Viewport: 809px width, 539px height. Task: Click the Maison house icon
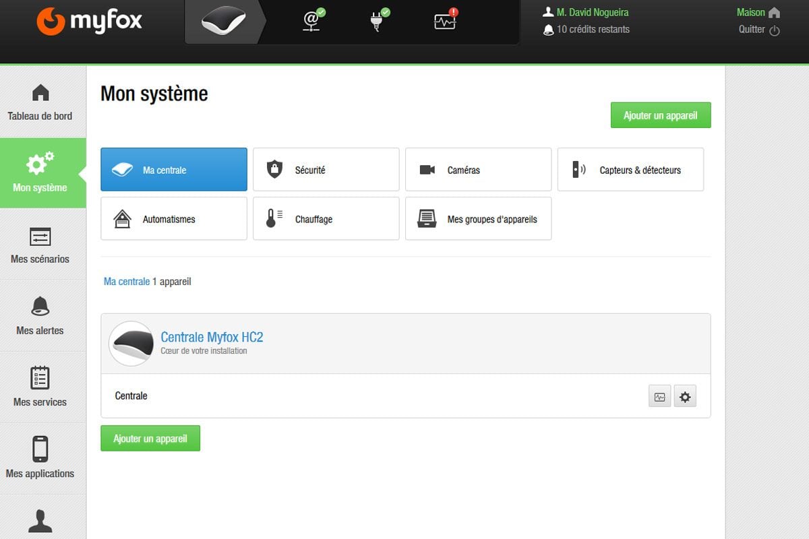click(x=774, y=13)
